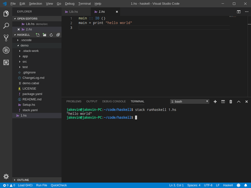The height and width of the screenshot is (188, 251).
Task: Open the Edit menu
Action: coord(22,3)
